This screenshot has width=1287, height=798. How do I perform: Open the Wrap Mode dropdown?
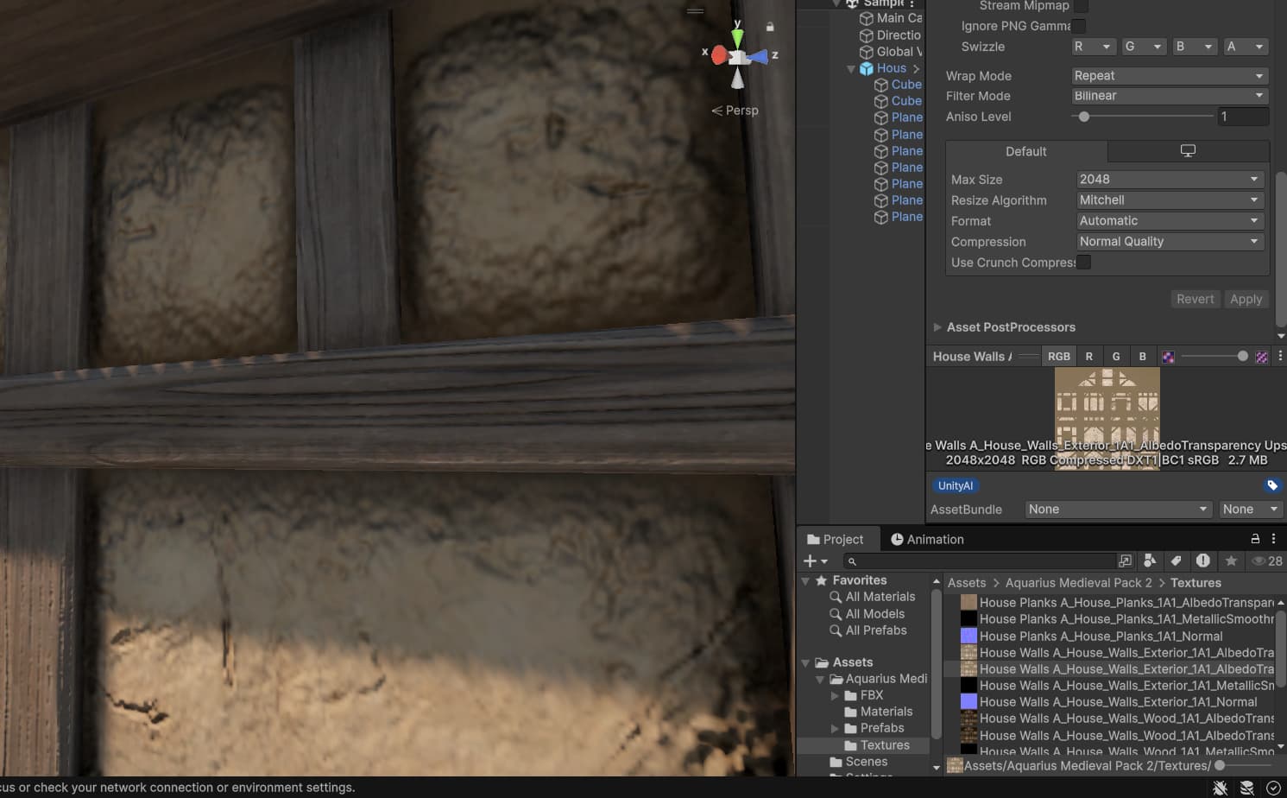pyautogui.click(x=1169, y=75)
